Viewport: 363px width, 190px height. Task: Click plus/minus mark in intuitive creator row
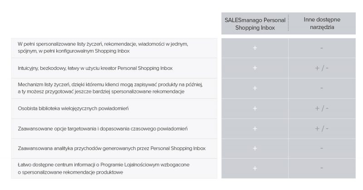coord(322,68)
